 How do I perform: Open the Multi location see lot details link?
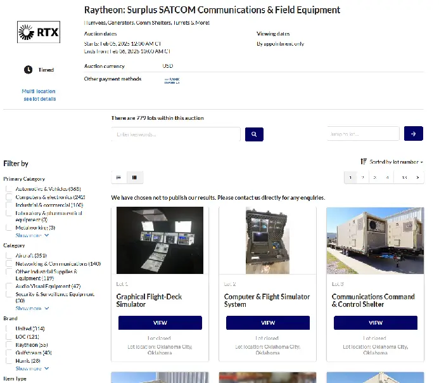[x=39, y=95]
